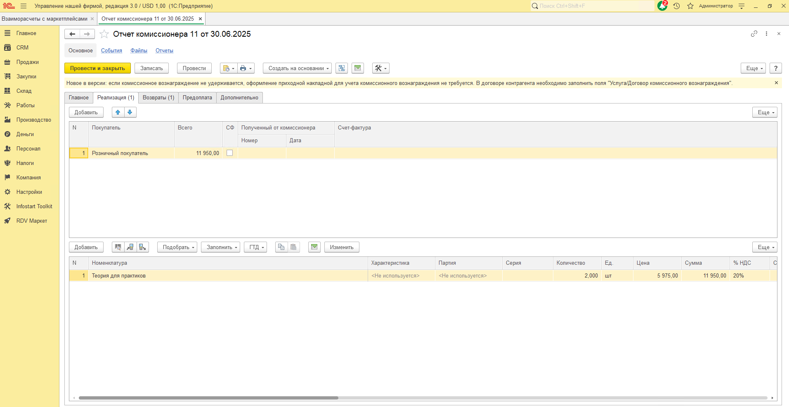
Task: Open notifications bell icon
Action: tap(662, 6)
